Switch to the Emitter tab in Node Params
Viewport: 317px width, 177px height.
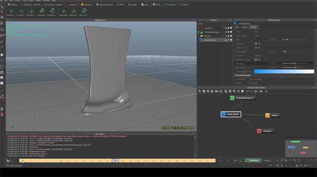(245, 27)
